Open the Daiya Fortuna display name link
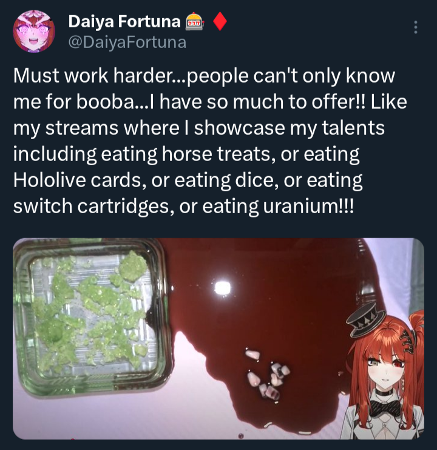 tap(124, 21)
